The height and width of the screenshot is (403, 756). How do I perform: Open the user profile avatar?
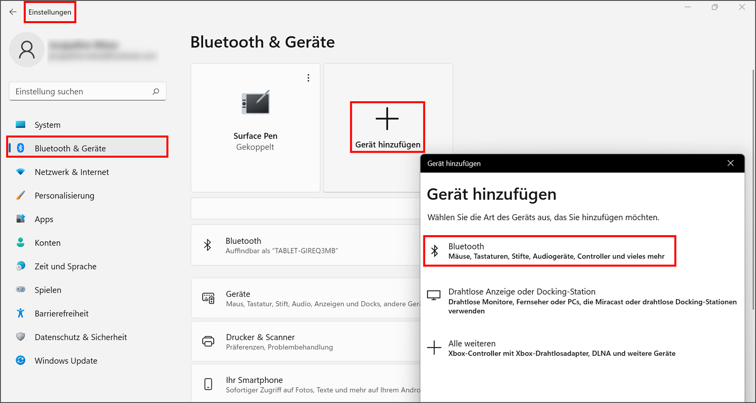click(x=26, y=49)
